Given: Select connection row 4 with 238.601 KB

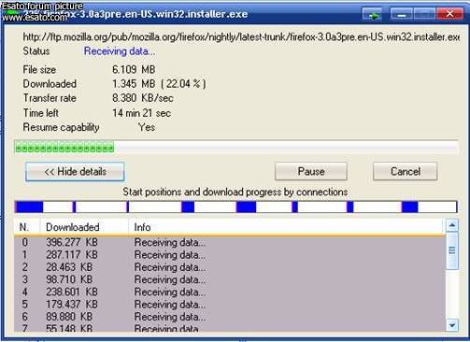Looking at the screenshot, I should tap(230, 292).
